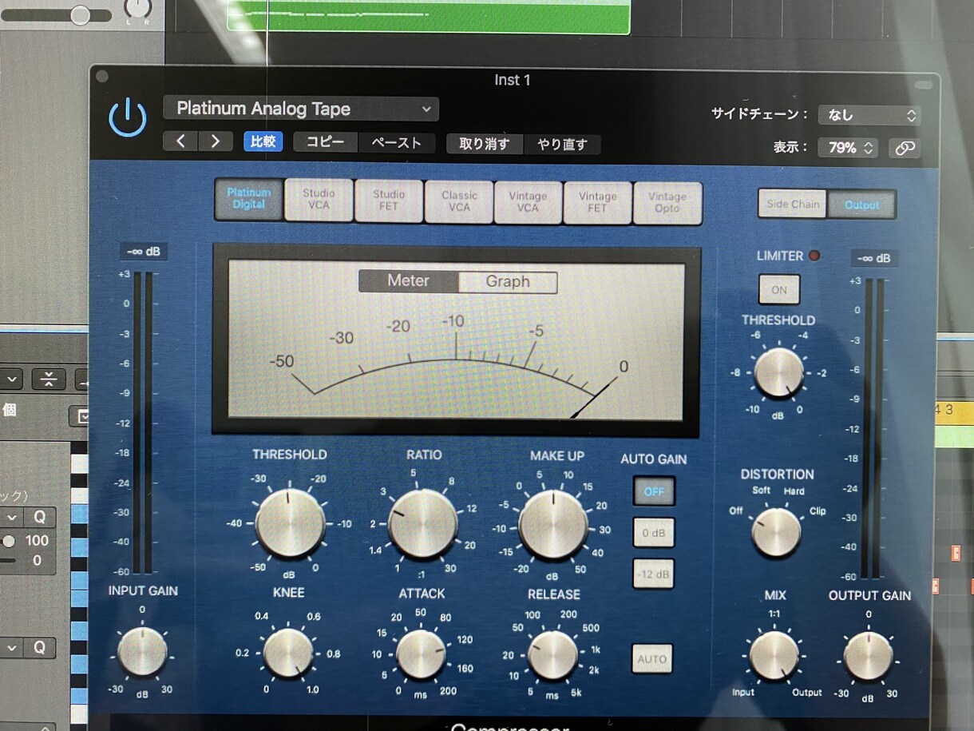Select the Classic VCA compressor model

click(x=459, y=201)
